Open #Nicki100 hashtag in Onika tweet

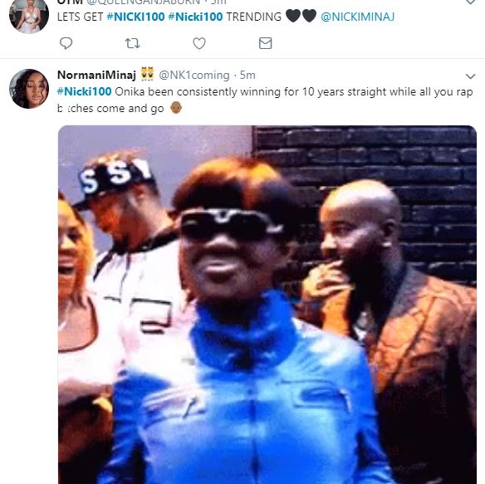pyautogui.click(x=85, y=91)
